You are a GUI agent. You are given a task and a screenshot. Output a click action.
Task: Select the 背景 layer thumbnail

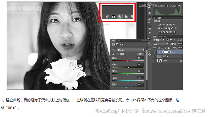point(159,61)
